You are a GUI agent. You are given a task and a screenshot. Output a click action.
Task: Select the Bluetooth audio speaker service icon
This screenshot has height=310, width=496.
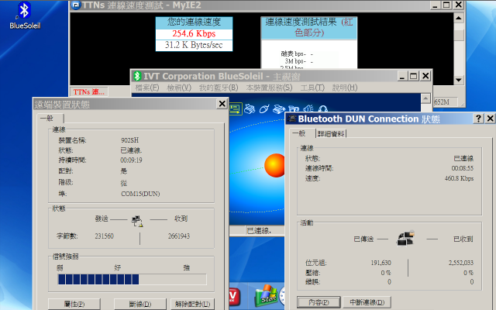308,109
